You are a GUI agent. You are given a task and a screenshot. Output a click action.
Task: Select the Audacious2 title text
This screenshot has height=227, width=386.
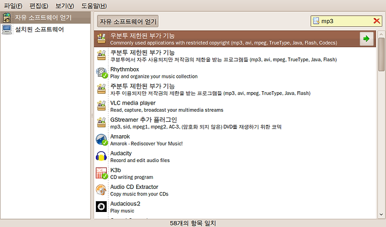tap(125, 203)
